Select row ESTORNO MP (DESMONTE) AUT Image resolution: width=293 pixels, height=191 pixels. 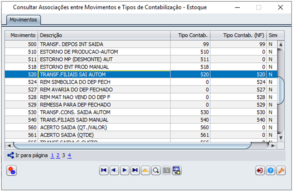pos(141,60)
